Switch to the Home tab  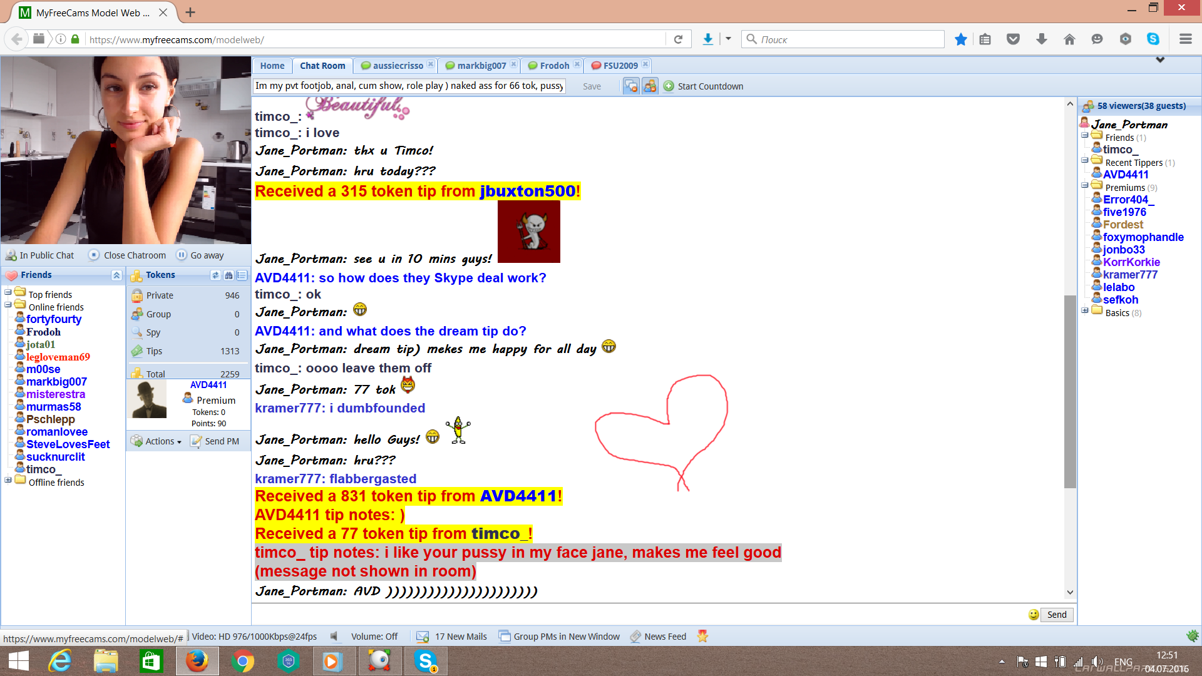[272, 66]
